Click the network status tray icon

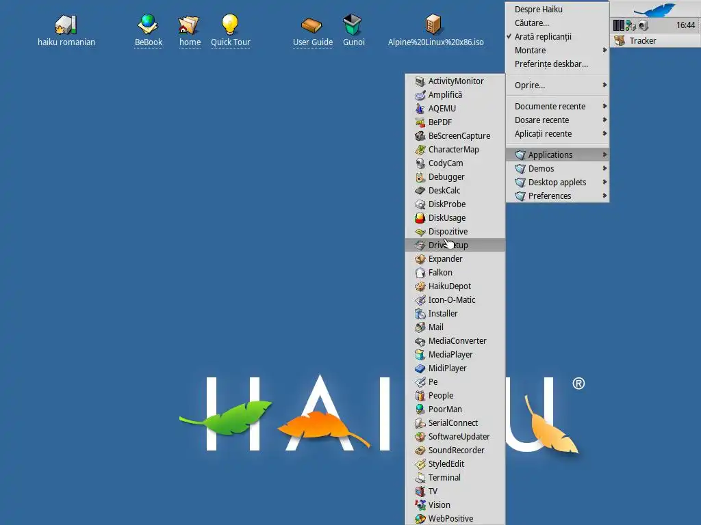point(630,25)
